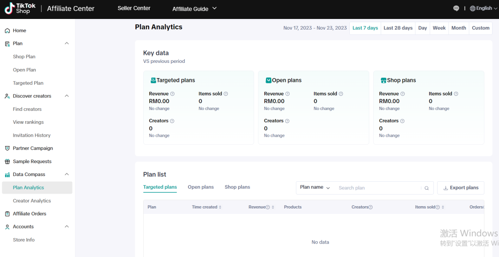Click into the Search plan input field
The image size is (499, 257).
click(377, 188)
